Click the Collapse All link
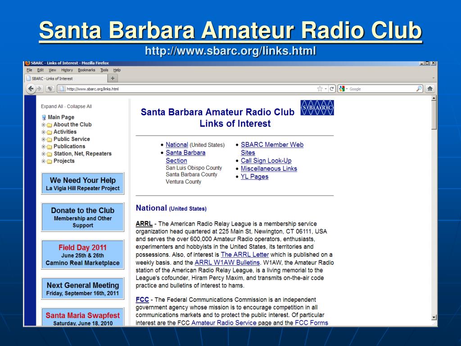Viewport: 461px width, 346px height. point(79,106)
